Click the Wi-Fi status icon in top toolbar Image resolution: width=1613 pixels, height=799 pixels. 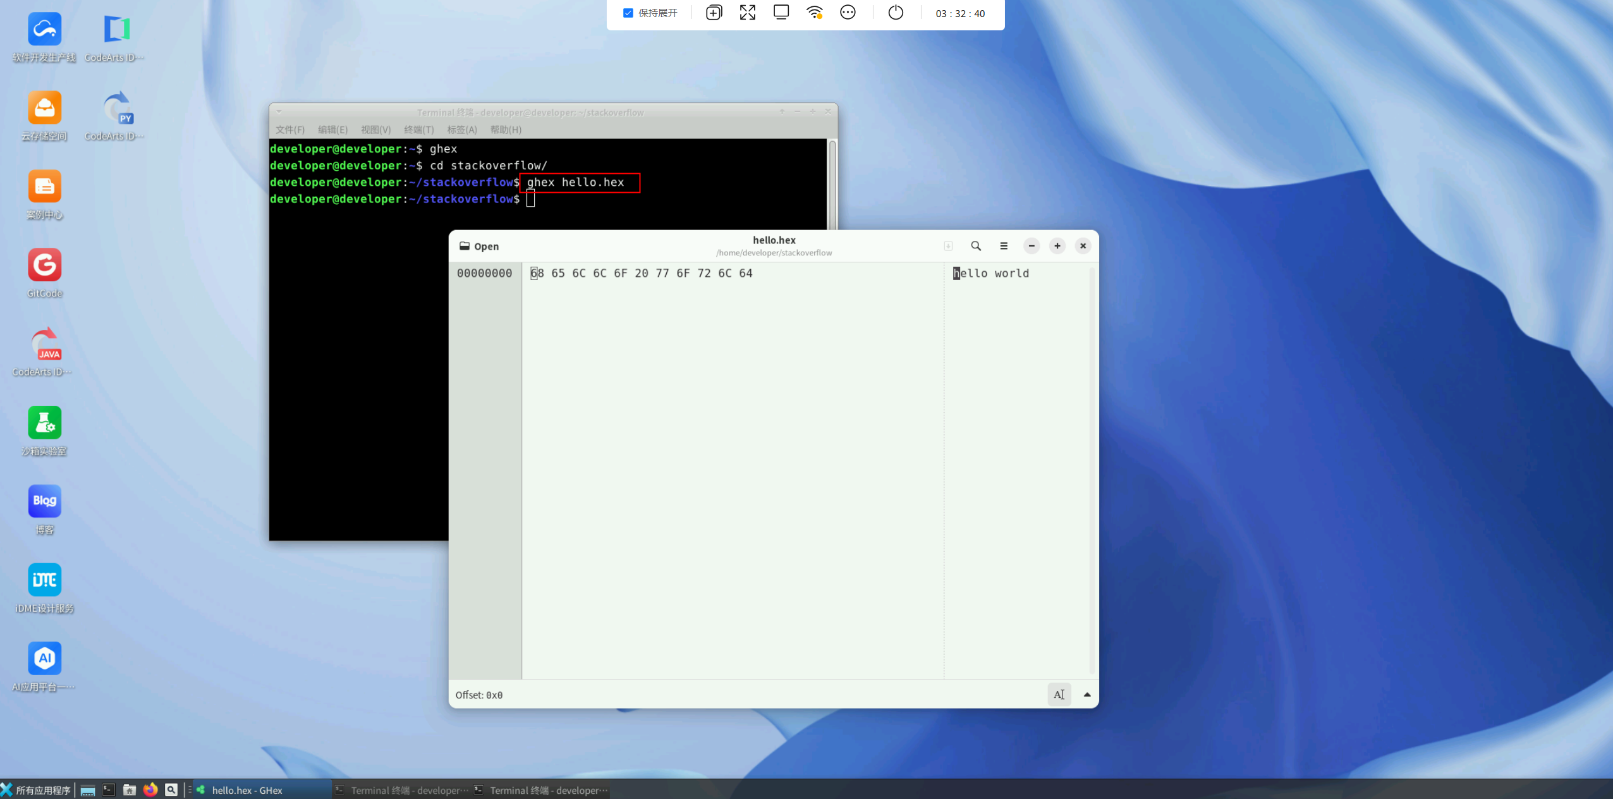click(x=814, y=13)
